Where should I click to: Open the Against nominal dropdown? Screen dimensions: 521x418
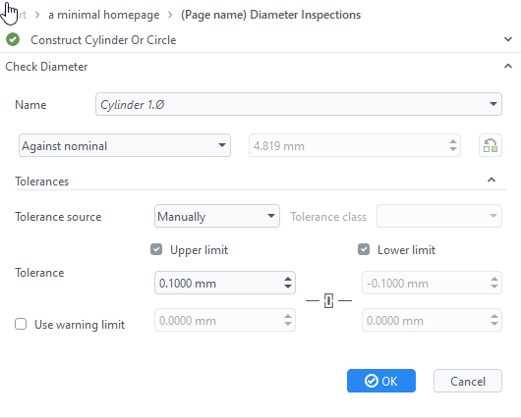[x=125, y=145]
